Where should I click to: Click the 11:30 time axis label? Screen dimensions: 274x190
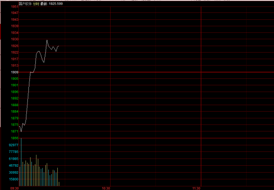196,188
